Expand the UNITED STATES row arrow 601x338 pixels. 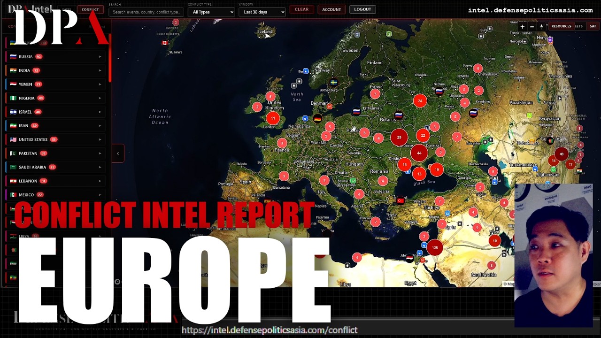pos(100,139)
